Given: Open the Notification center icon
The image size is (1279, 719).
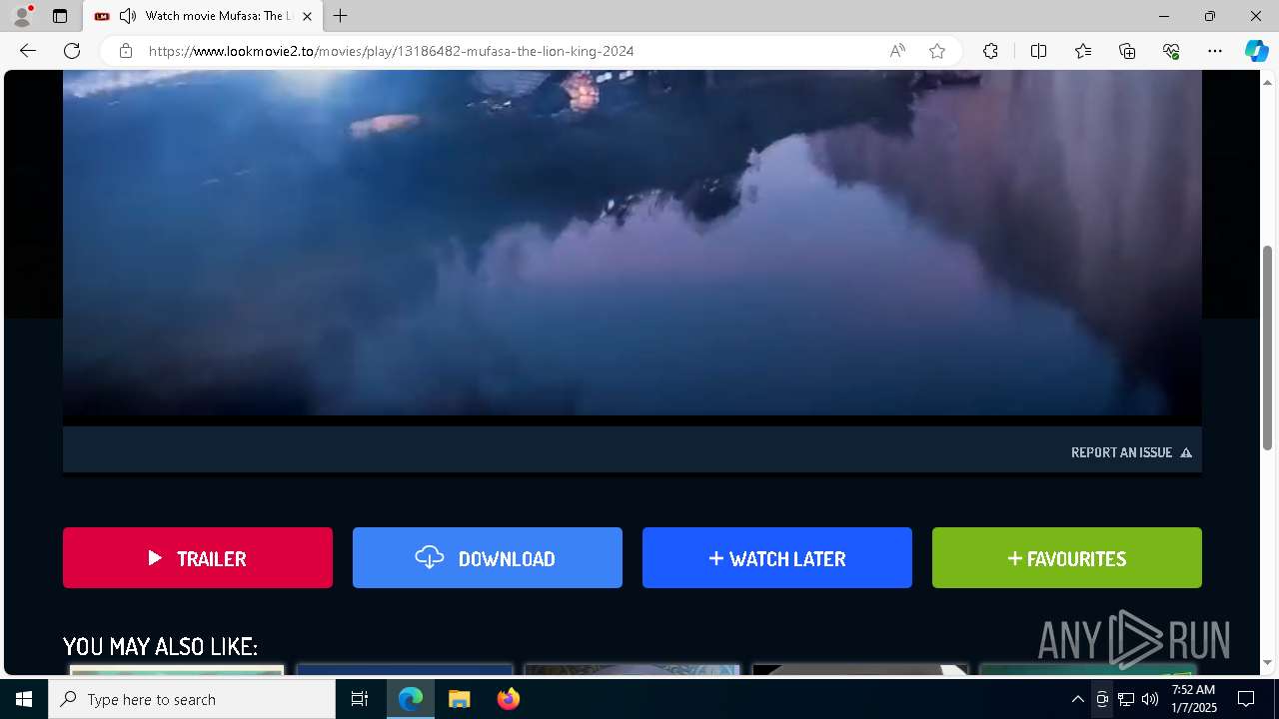Looking at the screenshot, I should pyautogui.click(x=1246, y=699).
